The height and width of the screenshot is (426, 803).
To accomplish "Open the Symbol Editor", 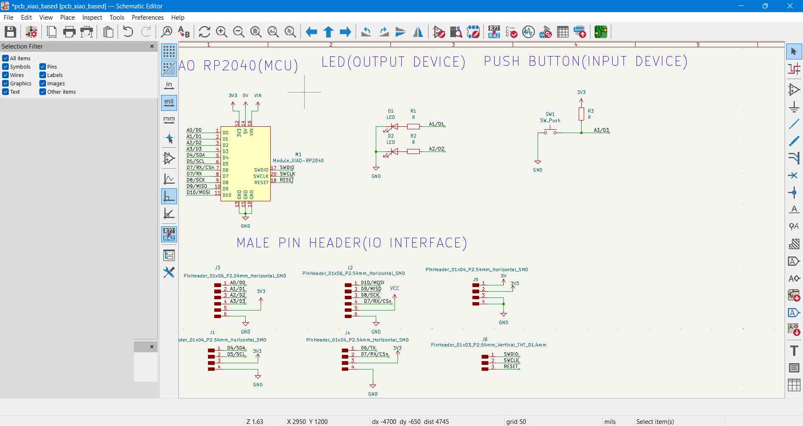I will tap(439, 32).
